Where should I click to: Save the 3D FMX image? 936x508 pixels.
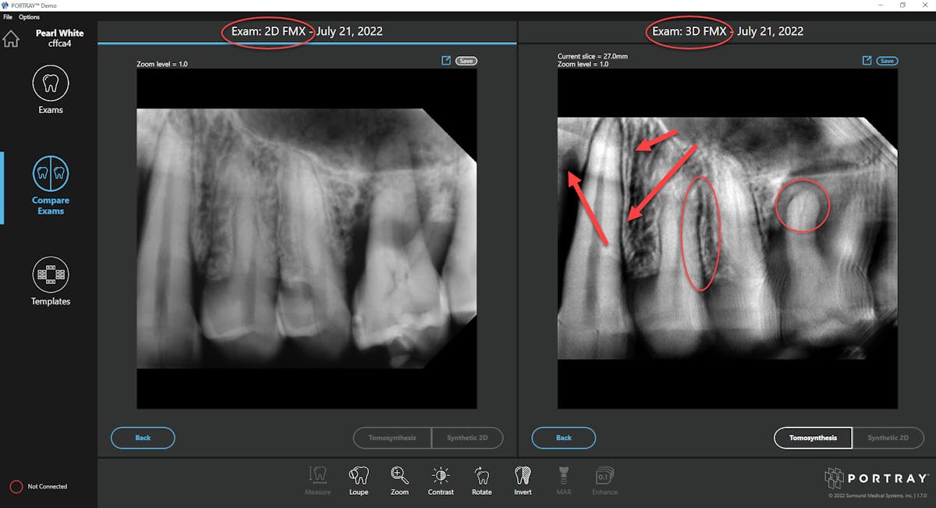point(887,60)
